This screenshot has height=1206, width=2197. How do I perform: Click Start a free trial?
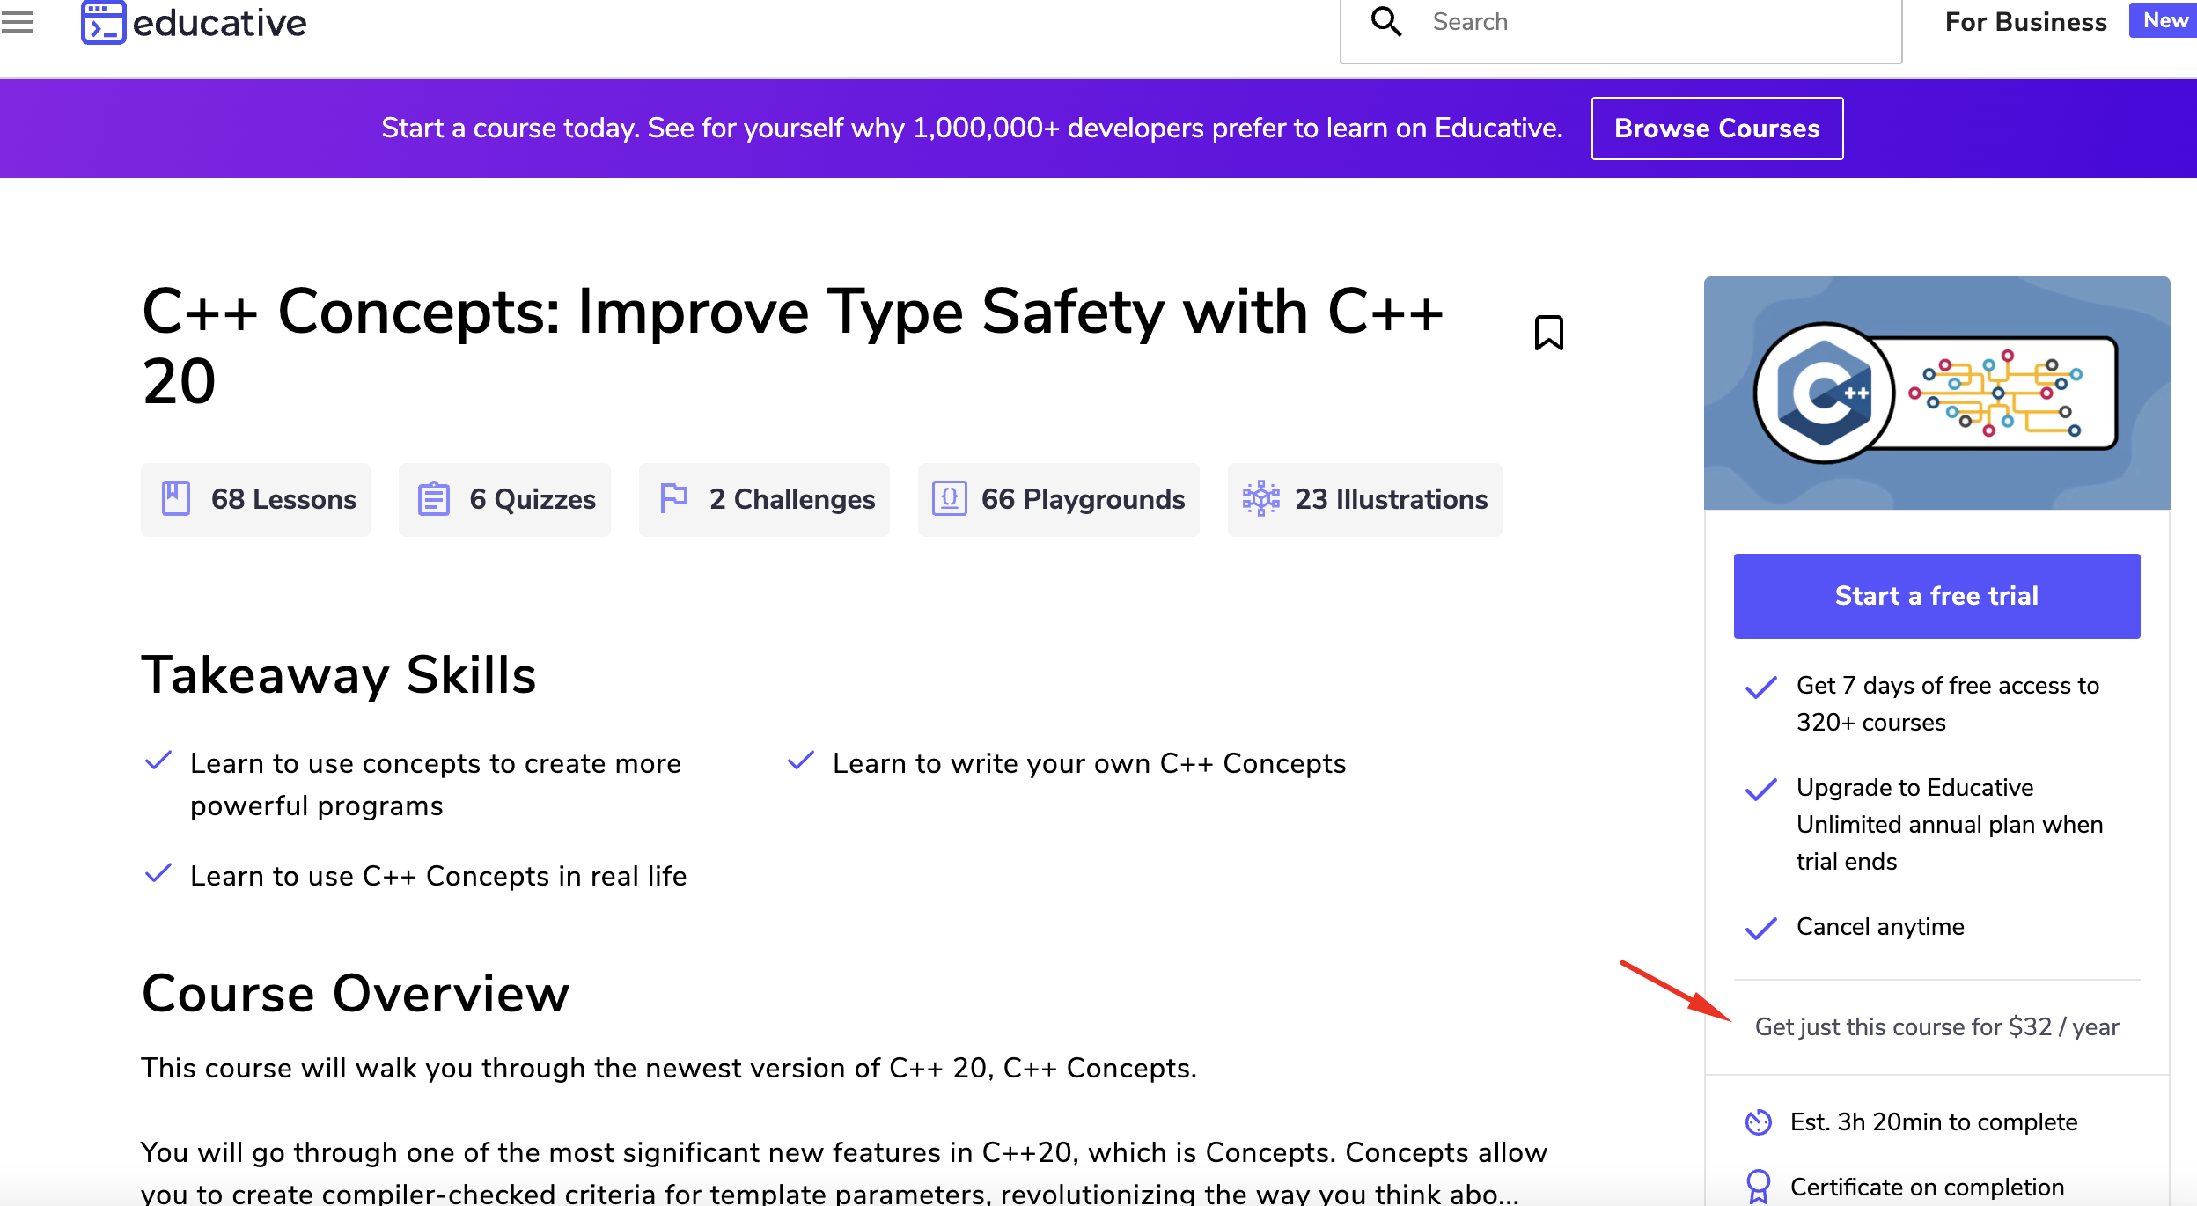(x=1936, y=596)
